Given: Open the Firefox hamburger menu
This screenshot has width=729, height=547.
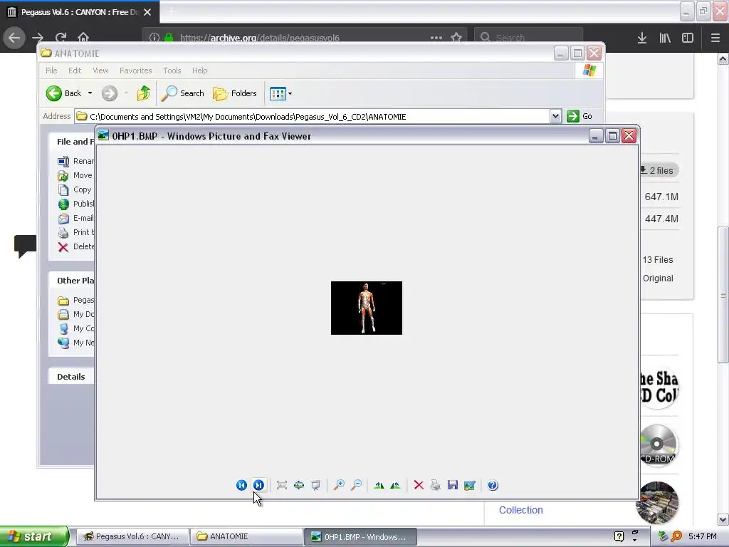Looking at the screenshot, I should pos(715,38).
